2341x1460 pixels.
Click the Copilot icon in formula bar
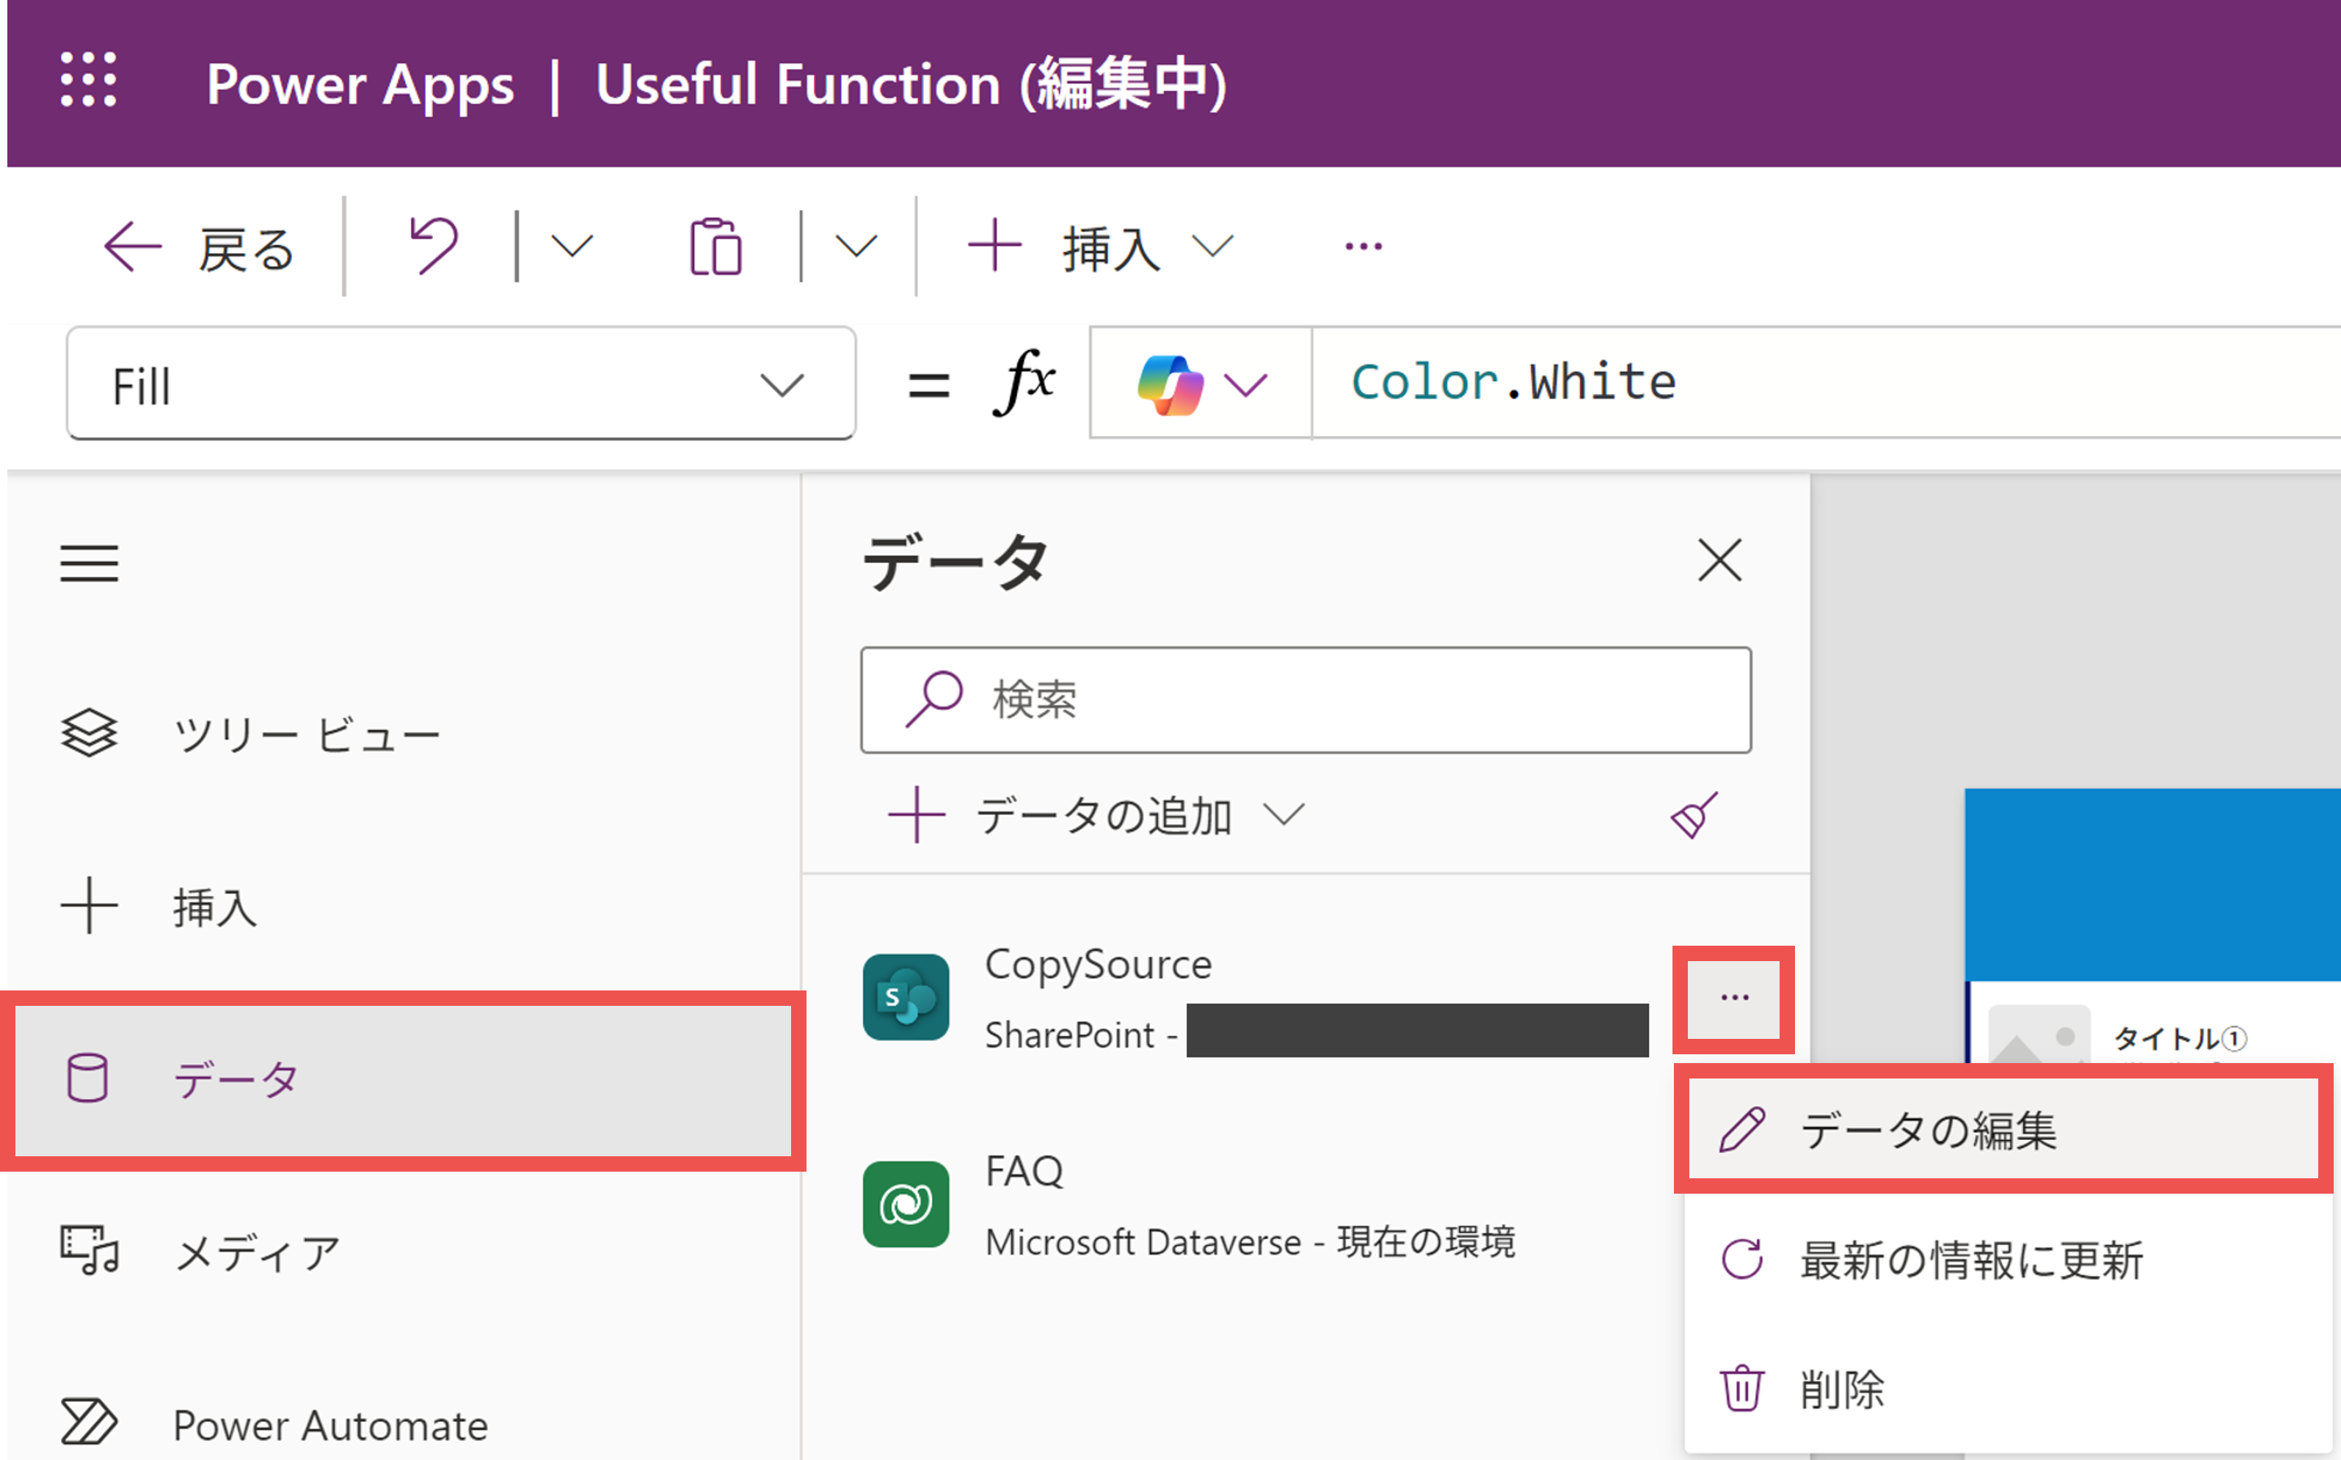(x=1170, y=384)
